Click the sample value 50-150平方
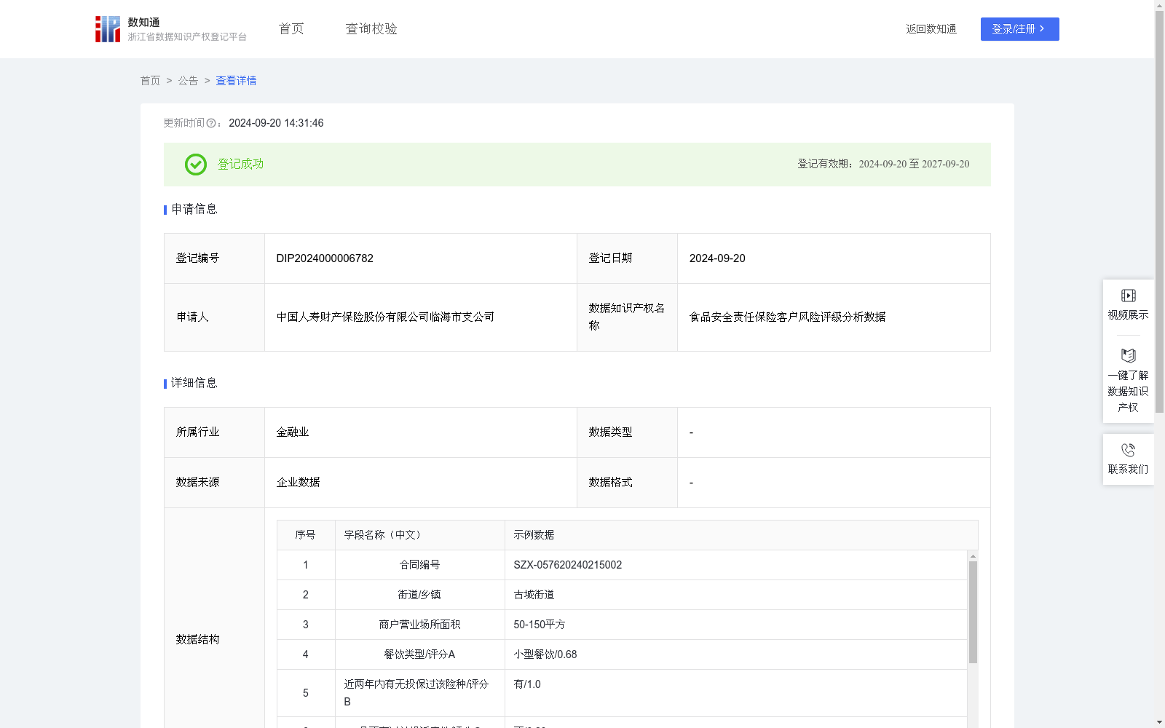The height and width of the screenshot is (728, 1165). (x=539, y=625)
